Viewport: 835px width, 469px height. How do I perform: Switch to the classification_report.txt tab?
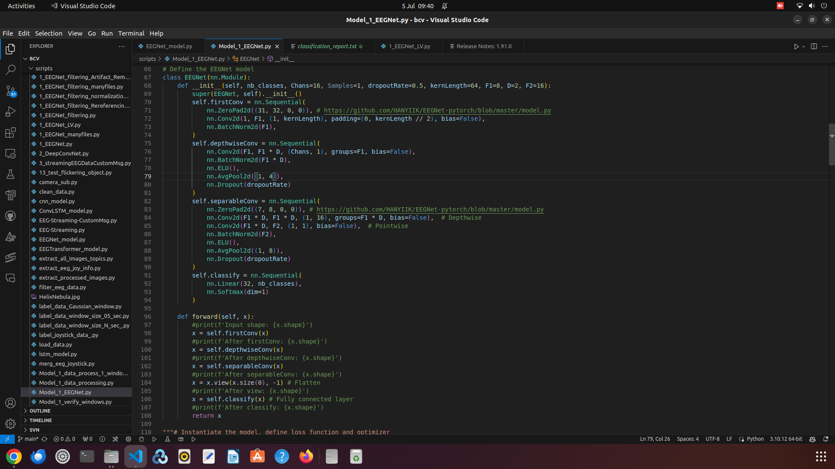pyautogui.click(x=328, y=46)
